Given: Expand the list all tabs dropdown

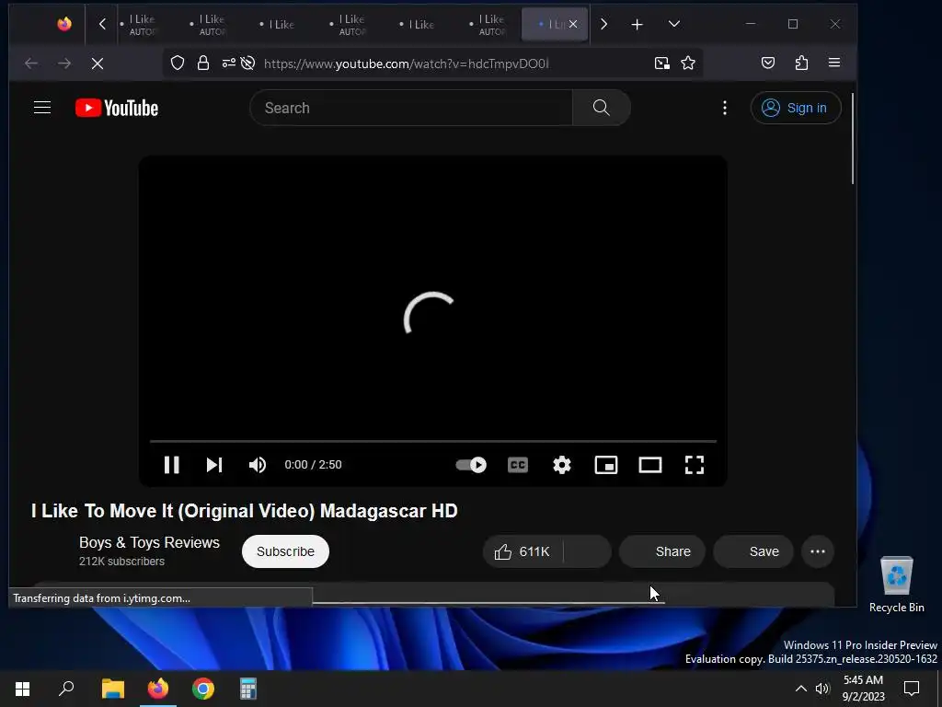Looking at the screenshot, I should click(x=674, y=24).
